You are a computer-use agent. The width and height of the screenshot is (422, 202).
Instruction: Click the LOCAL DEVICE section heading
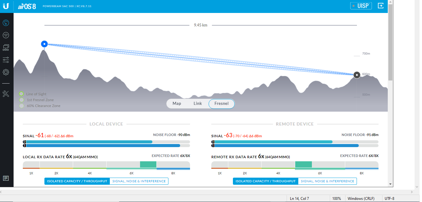click(106, 124)
